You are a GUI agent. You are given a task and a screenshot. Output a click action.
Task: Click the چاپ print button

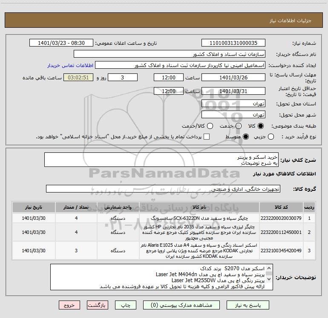click(x=126, y=305)
